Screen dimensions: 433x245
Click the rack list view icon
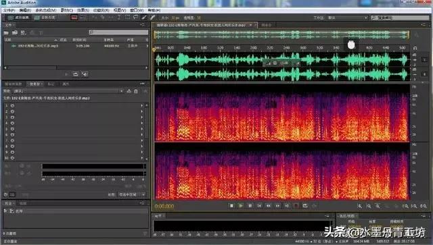click(x=12, y=194)
